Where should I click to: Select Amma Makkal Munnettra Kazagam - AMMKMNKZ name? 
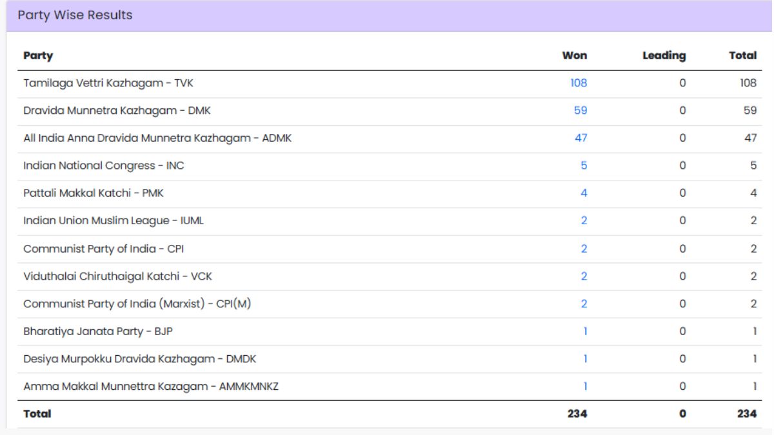(x=151, y=386)
